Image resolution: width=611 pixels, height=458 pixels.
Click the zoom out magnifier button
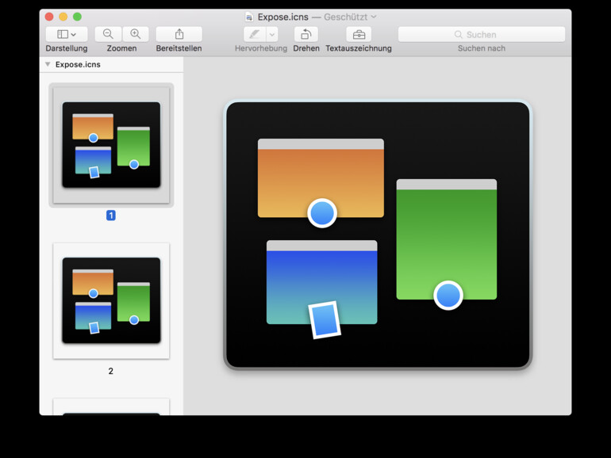[109, 34]
